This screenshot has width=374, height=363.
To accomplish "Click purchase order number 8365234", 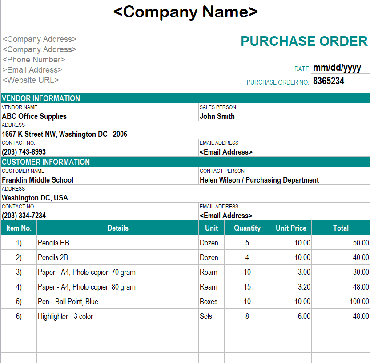I will click(x=329, y=81).
